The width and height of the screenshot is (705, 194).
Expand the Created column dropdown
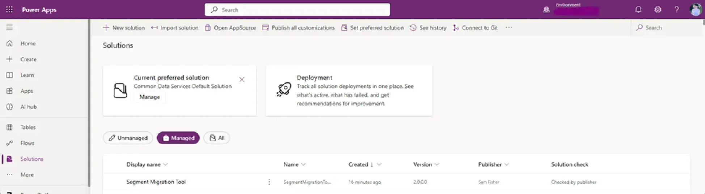click(379, 164)
